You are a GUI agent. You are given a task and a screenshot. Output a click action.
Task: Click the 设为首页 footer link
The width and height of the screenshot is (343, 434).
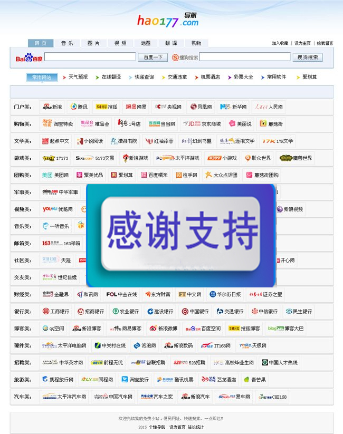pos(177,427)
